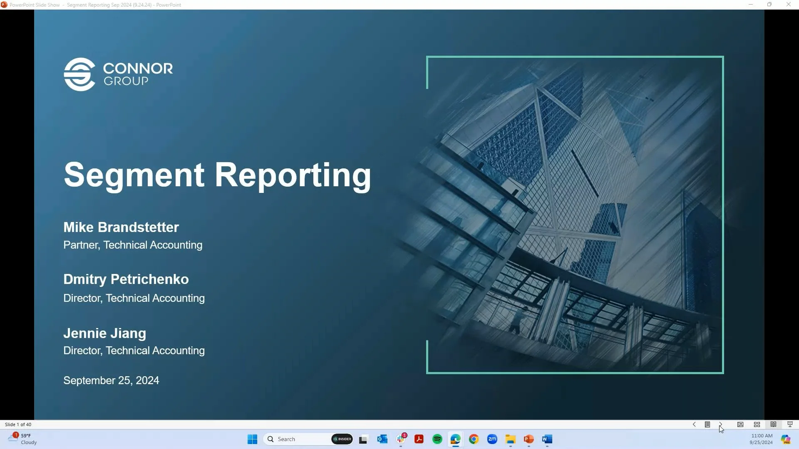Open Windows Start menu

click(x=252, y=439)
